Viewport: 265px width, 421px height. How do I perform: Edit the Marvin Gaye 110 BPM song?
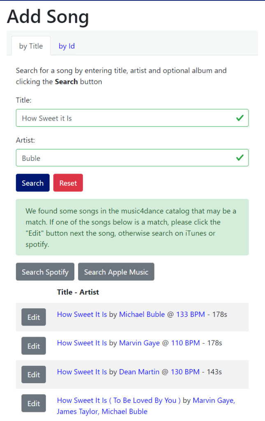(34, 346)
